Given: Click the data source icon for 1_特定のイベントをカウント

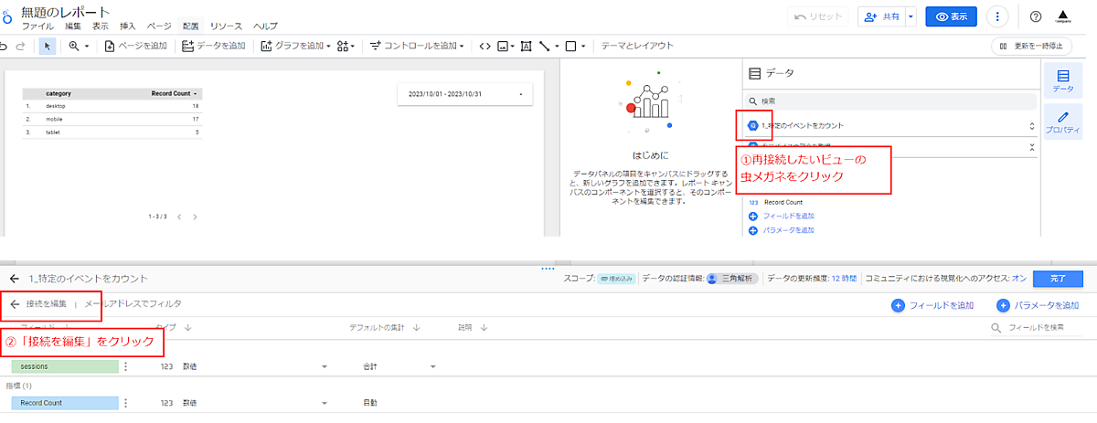Looking at the screenshot, I should tap(753, 125).
